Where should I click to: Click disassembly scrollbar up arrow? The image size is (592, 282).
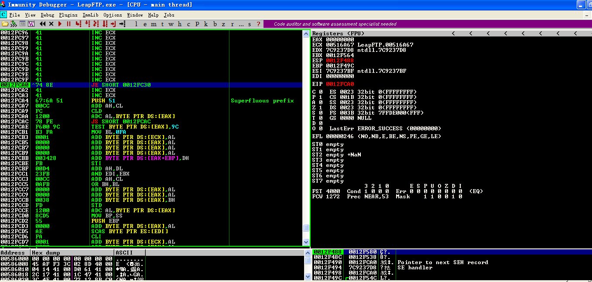pos(306,34)
